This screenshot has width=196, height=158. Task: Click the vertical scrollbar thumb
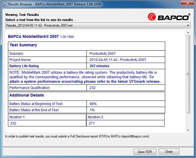(188, 74)
